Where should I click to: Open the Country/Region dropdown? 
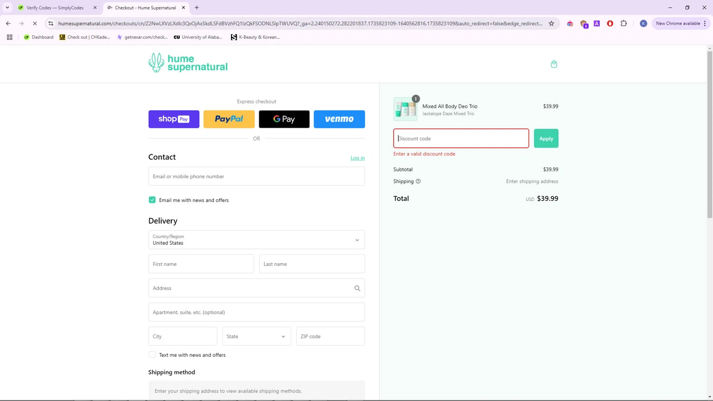pyautogui.click(x=257, y=240)
